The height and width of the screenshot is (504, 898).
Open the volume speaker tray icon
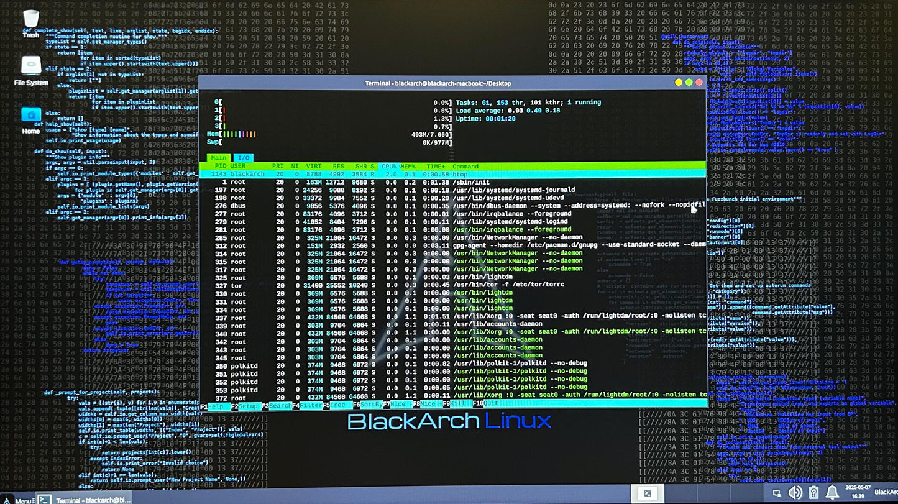click(795, 493)
